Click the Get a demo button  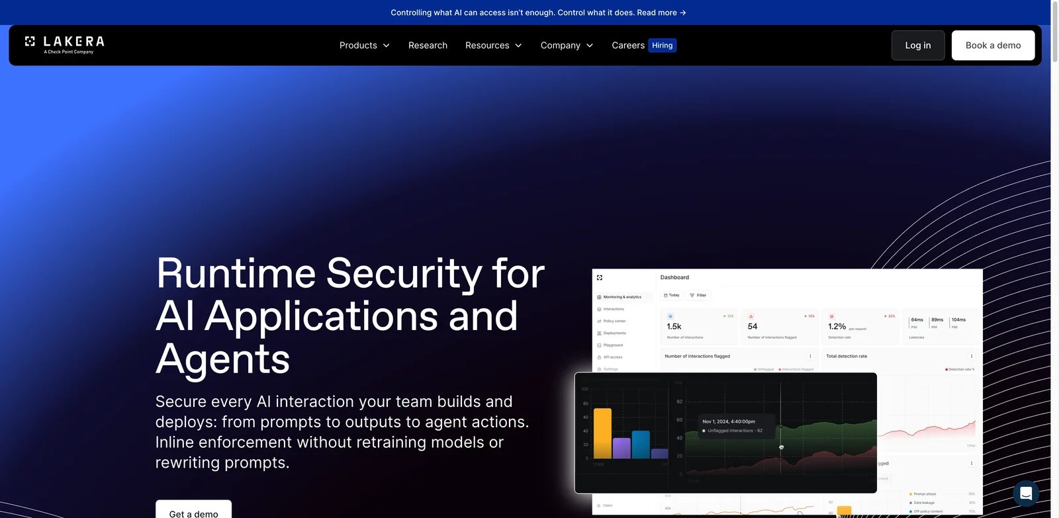pyautogui.click(x=193, y=509)
